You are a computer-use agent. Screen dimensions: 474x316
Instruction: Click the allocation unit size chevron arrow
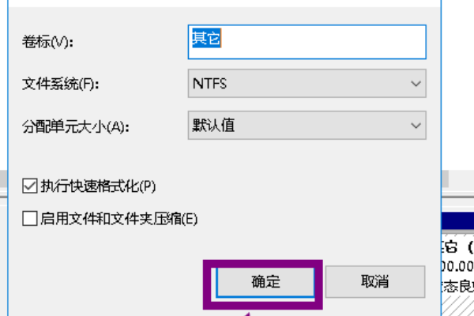[416, 125]
